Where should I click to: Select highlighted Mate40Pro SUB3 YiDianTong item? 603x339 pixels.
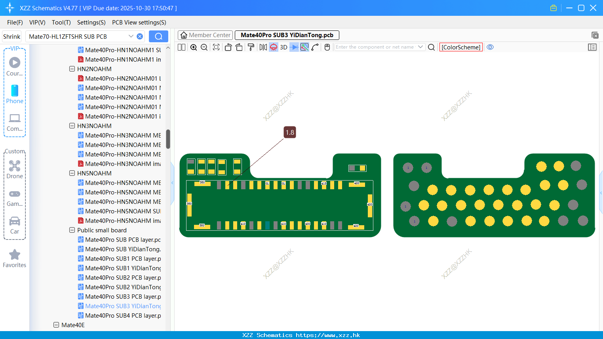[119, 306]
